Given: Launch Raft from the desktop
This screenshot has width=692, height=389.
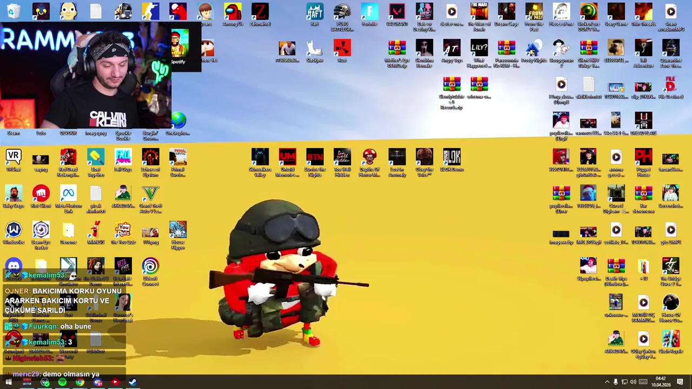Looking at the screenshot, I should 315,15.
